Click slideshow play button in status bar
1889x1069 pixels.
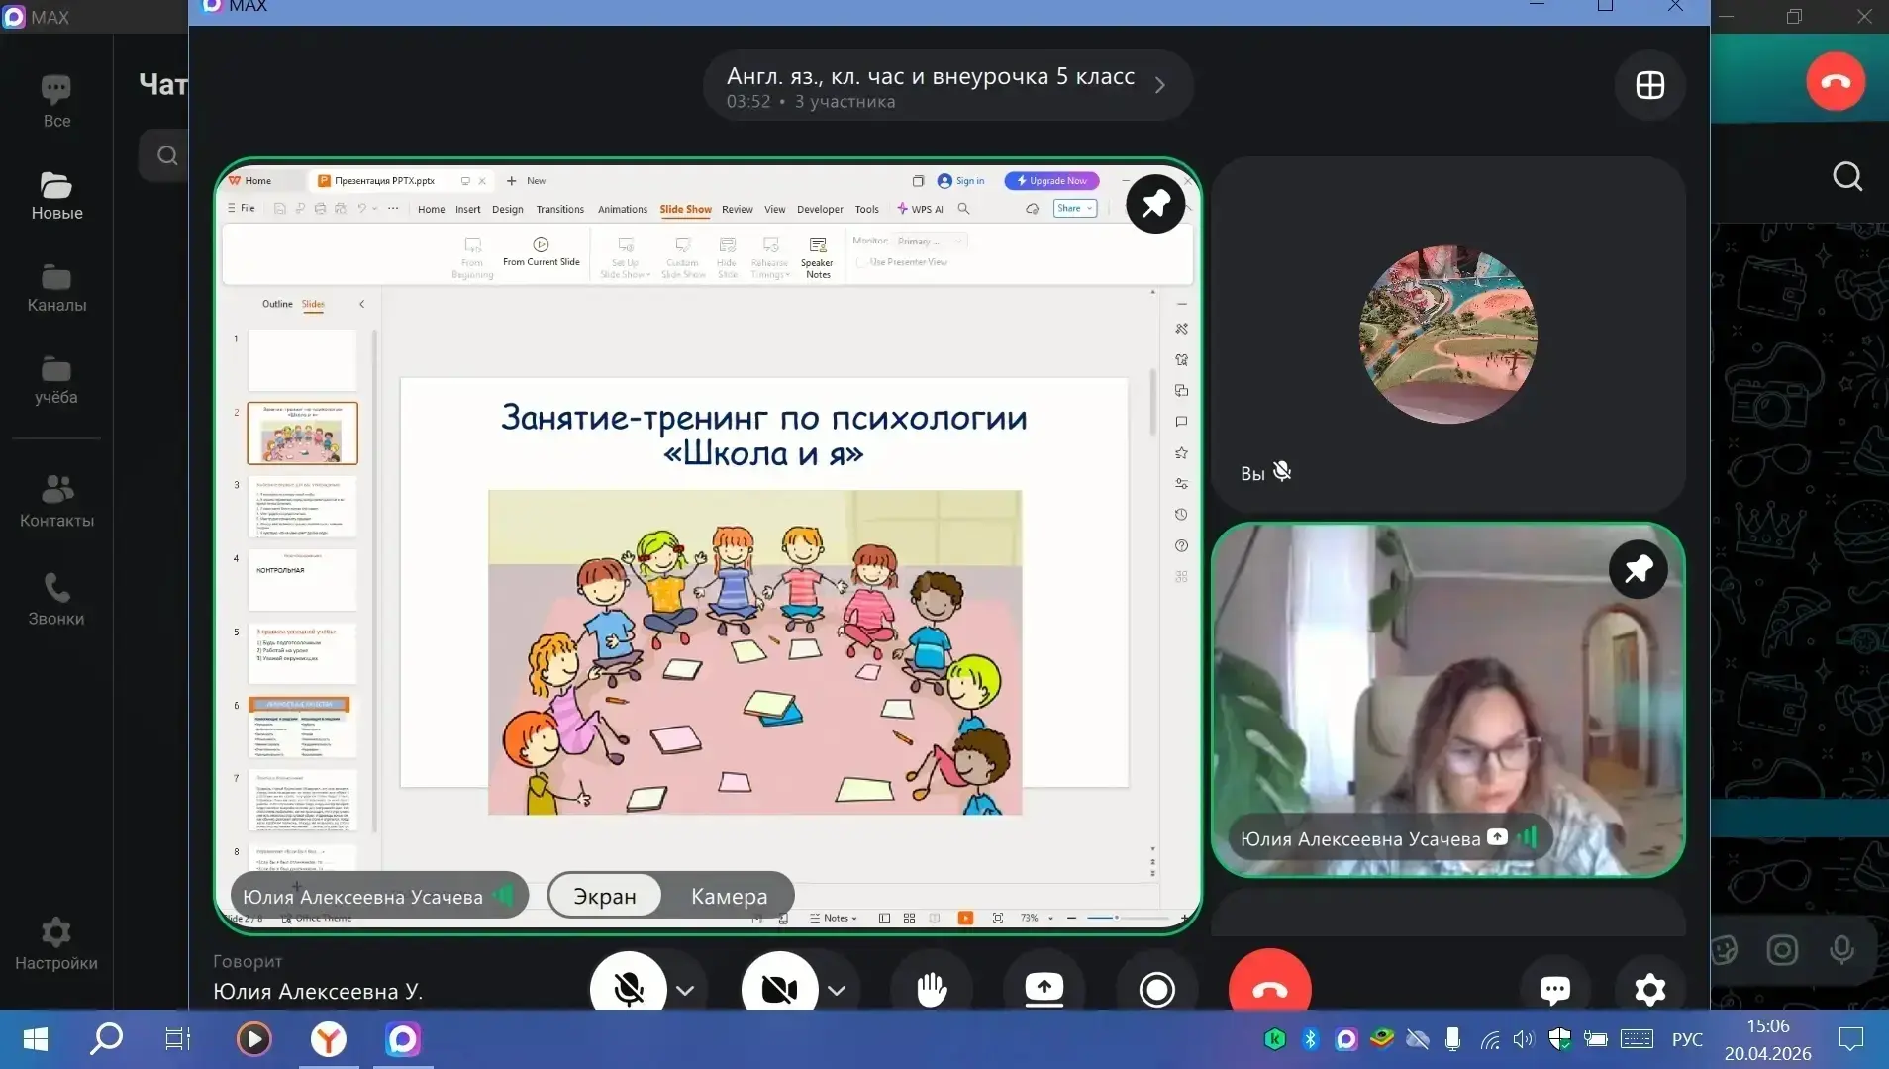point(964,918)
